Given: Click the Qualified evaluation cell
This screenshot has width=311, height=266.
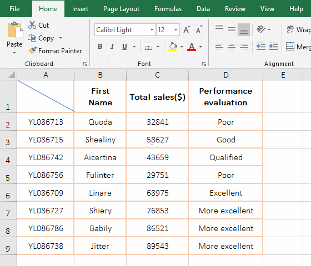Looking at the screenshot, I should pos(225,157).
